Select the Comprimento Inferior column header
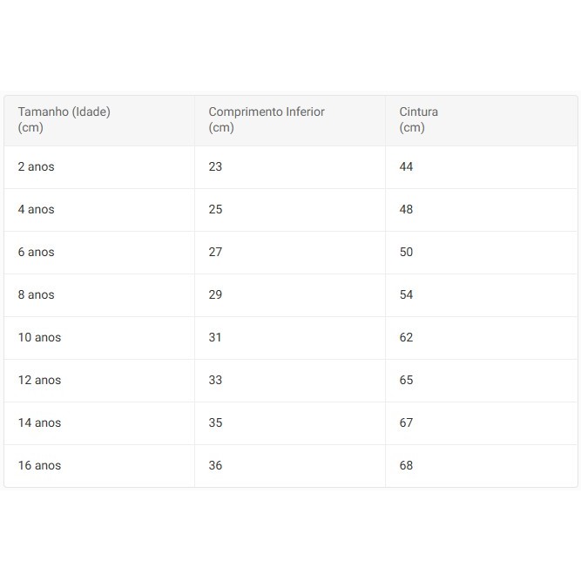The width and height of the screenshot is (581, 581). 266,119
